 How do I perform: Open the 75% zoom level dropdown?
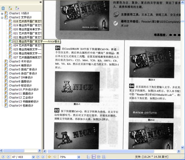click(79, 157)
